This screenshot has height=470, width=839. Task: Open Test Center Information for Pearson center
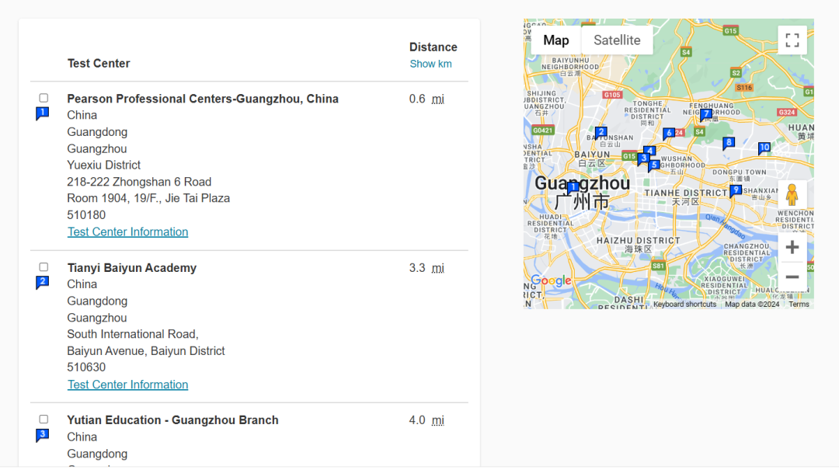[x=127, y=232]
